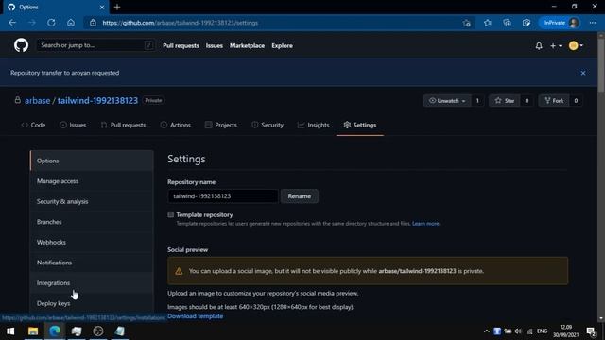The image size is (605, 340).
Task: Select the Settings tab
Action: [x=360, y=125]
